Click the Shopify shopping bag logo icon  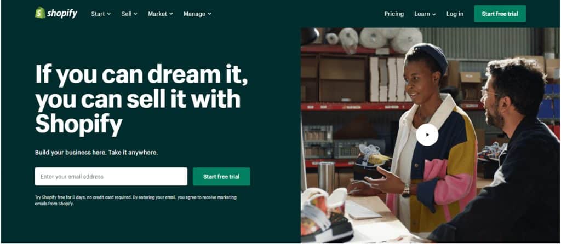point(40,13)
